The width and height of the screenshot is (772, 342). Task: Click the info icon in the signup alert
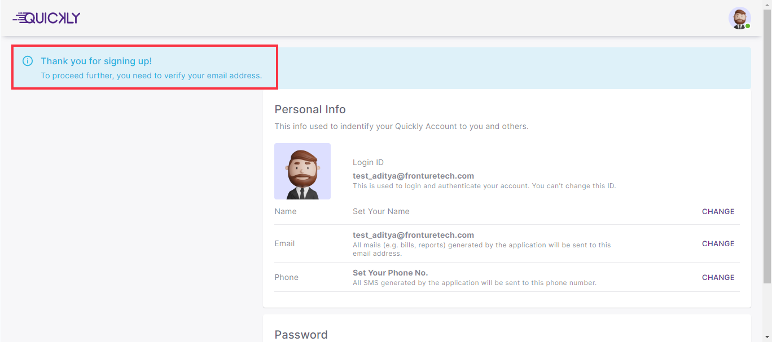point(27,61)
